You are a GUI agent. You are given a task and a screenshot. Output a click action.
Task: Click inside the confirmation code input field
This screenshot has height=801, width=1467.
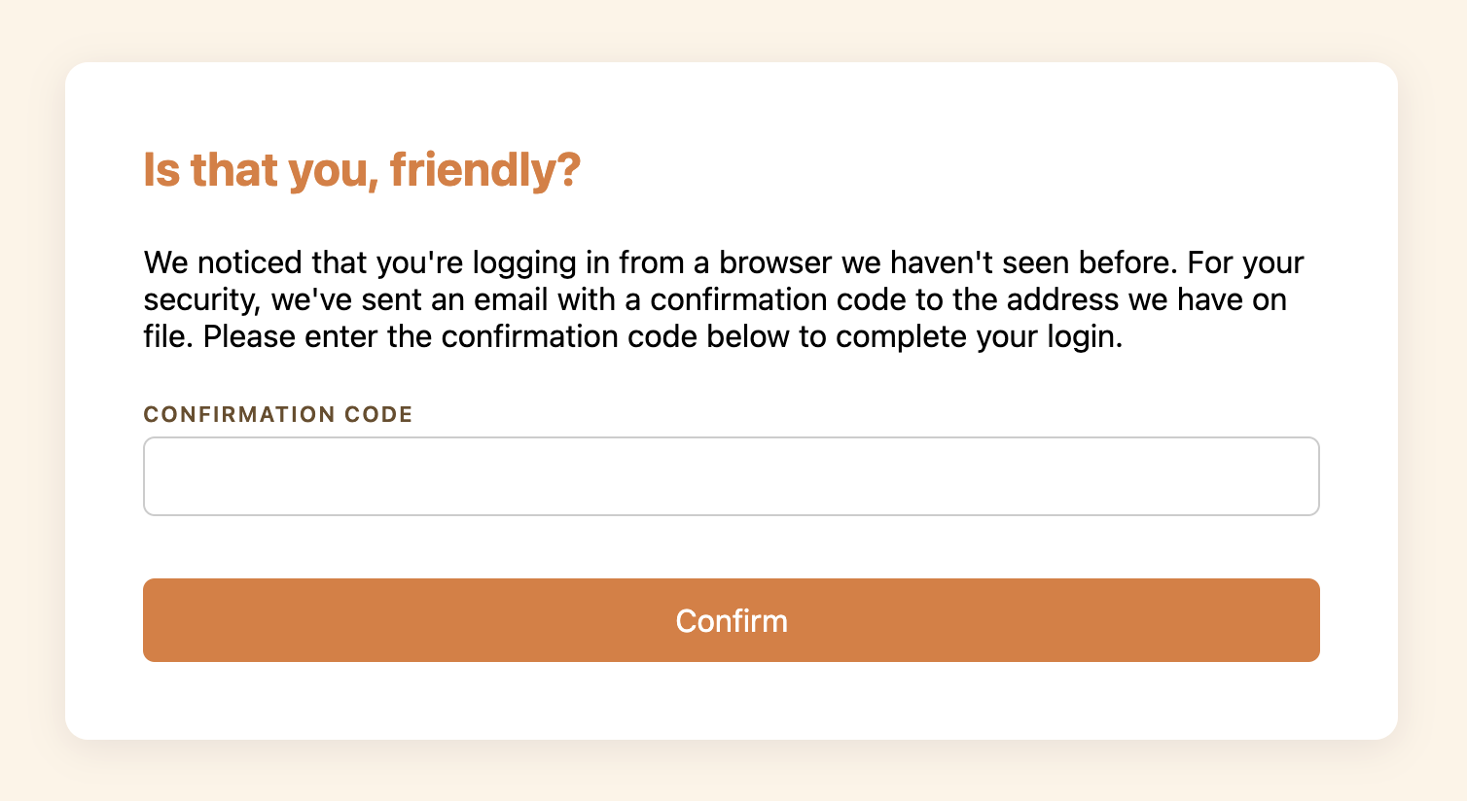click(x=732, y=475)
